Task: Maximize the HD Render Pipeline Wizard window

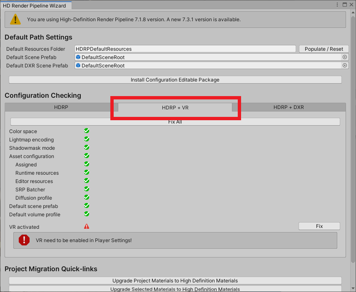Action: coord(345,5)
